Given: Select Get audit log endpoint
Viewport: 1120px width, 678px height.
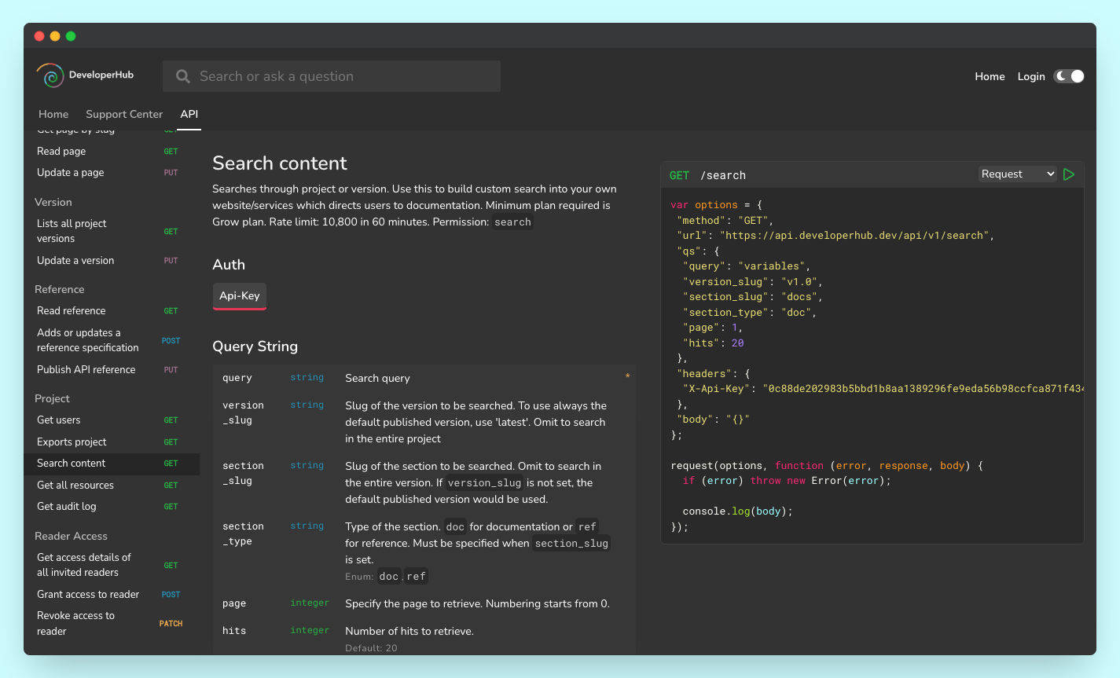Looking at the screenshot, I should pyautogui.click(x=67, y=507).
